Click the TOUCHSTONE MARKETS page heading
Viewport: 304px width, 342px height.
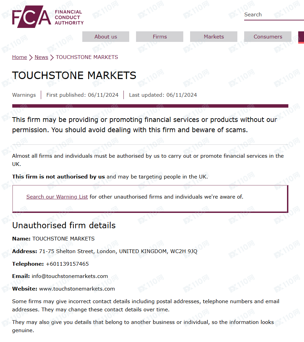point(74,75)
